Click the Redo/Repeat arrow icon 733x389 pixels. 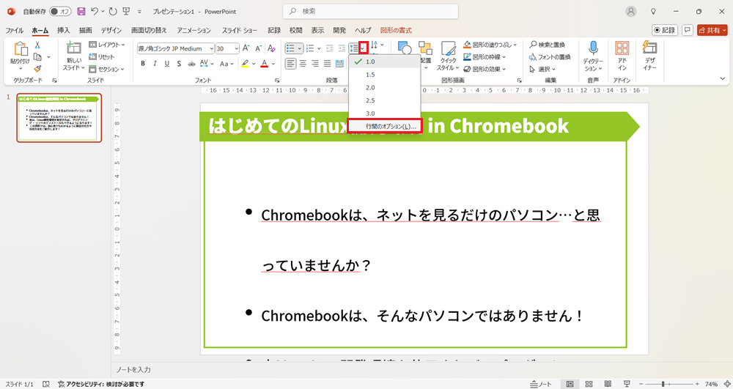[x=113, y=11]
